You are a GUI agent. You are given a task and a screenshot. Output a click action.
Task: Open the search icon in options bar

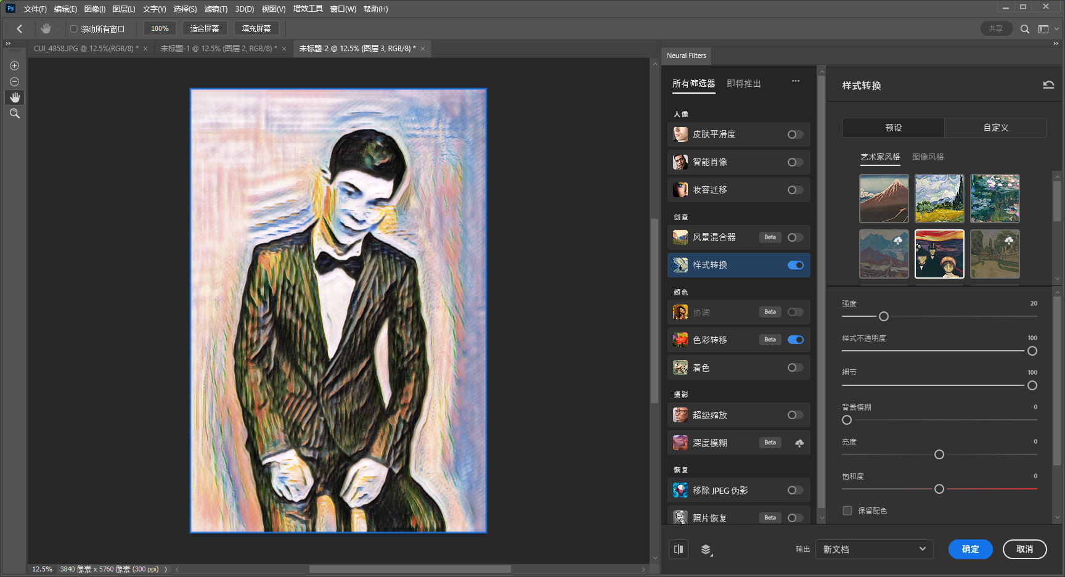click(1024, 29)
